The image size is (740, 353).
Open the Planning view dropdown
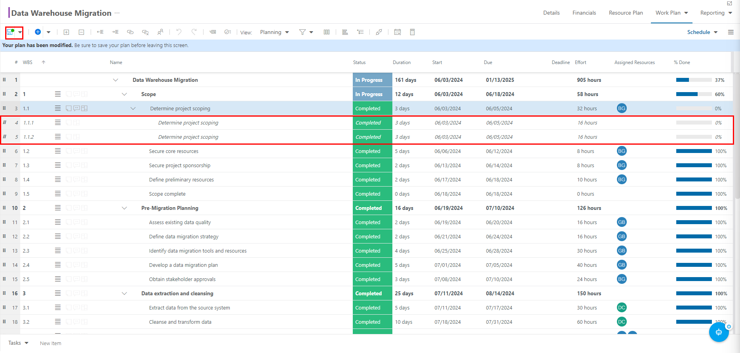274,32
